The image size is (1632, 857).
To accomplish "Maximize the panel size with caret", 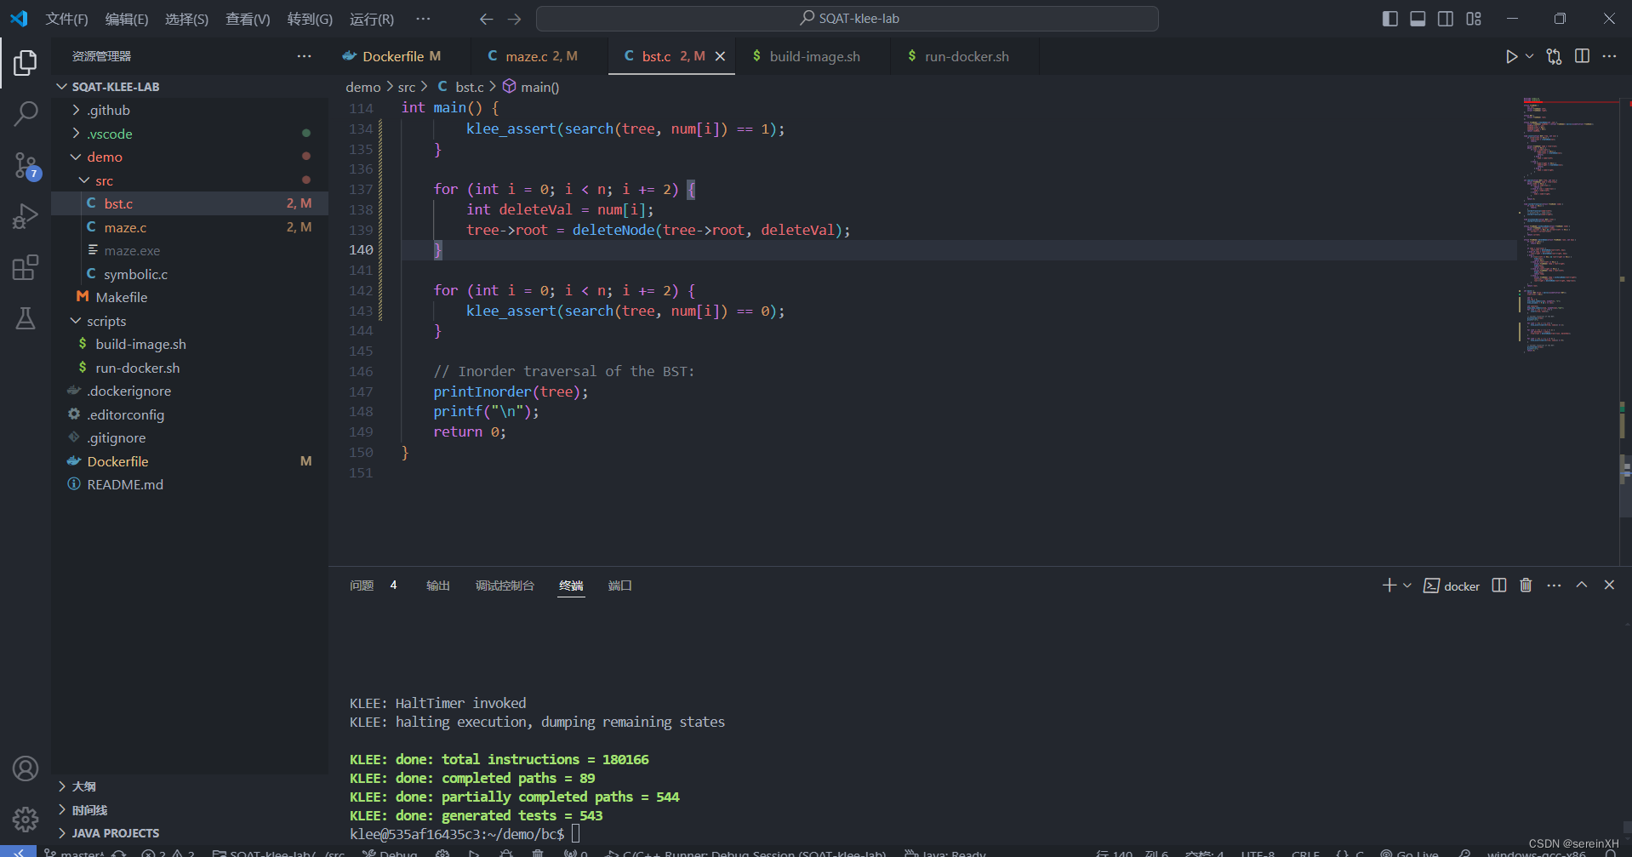I will (x=1582, y=585).
